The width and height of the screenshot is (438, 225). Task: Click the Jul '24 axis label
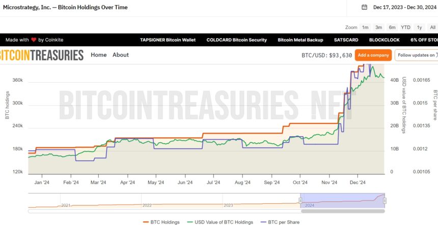(x=213, y=183)
